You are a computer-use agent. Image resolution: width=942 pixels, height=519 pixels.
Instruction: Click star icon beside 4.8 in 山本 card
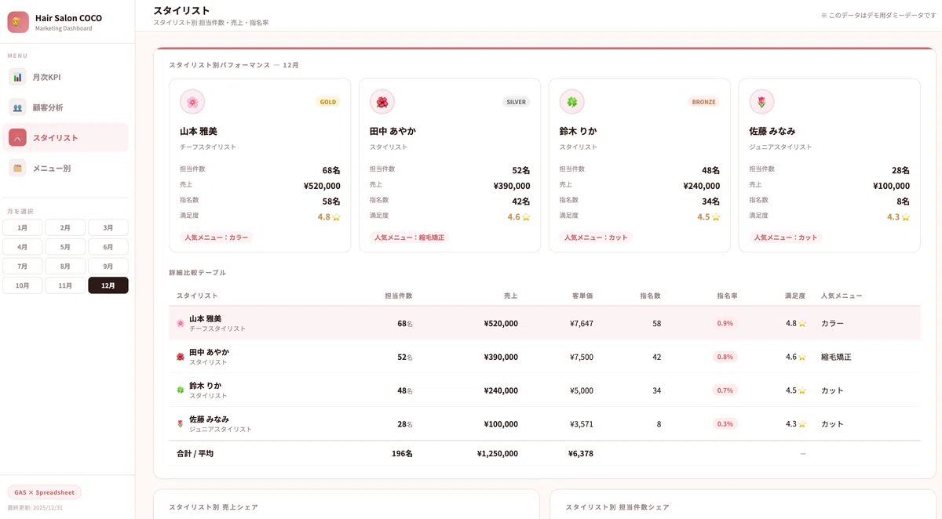pyautogui.click(x=336, y=217)
